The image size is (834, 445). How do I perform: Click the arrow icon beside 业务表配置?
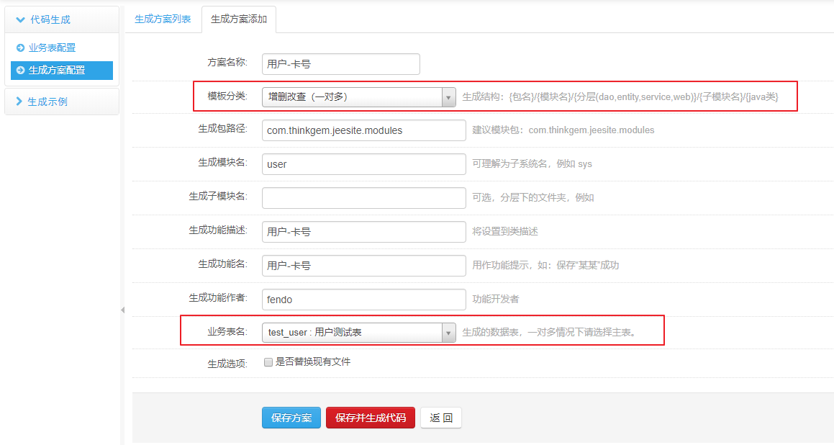click(20, 48)
